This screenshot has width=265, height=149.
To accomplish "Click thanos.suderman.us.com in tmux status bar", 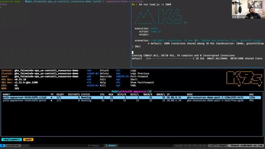I will (x=247, y=145).
